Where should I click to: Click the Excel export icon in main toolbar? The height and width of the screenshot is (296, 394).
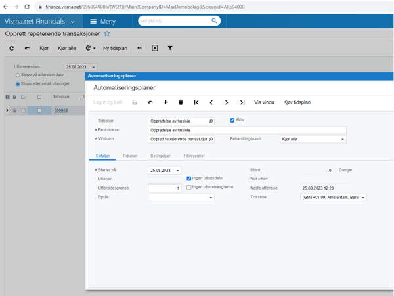[155, 48]
